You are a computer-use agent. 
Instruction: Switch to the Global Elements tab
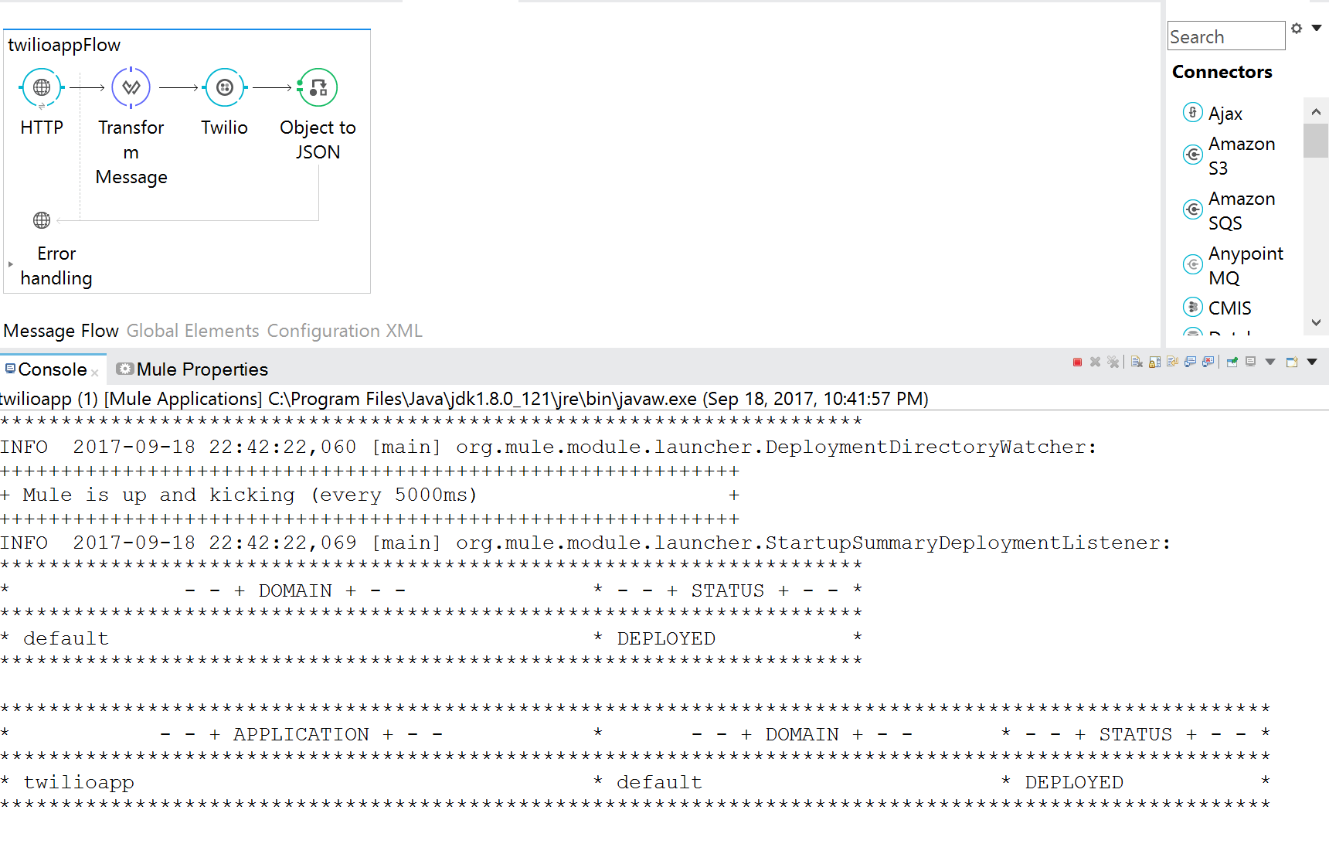(x=193, y=331)
